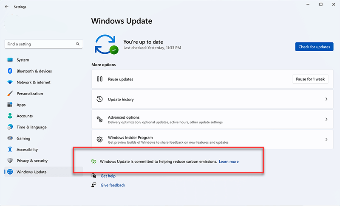Click the Settings window title text
This screenshot has width=340, height=206.
20,7
